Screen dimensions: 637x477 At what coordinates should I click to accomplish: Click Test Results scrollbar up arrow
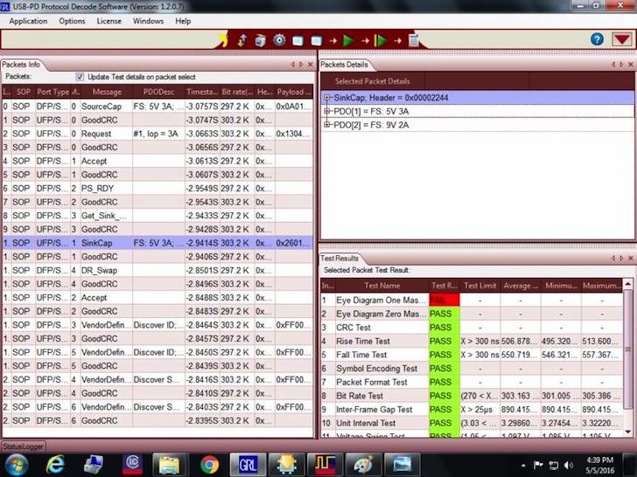627,284
